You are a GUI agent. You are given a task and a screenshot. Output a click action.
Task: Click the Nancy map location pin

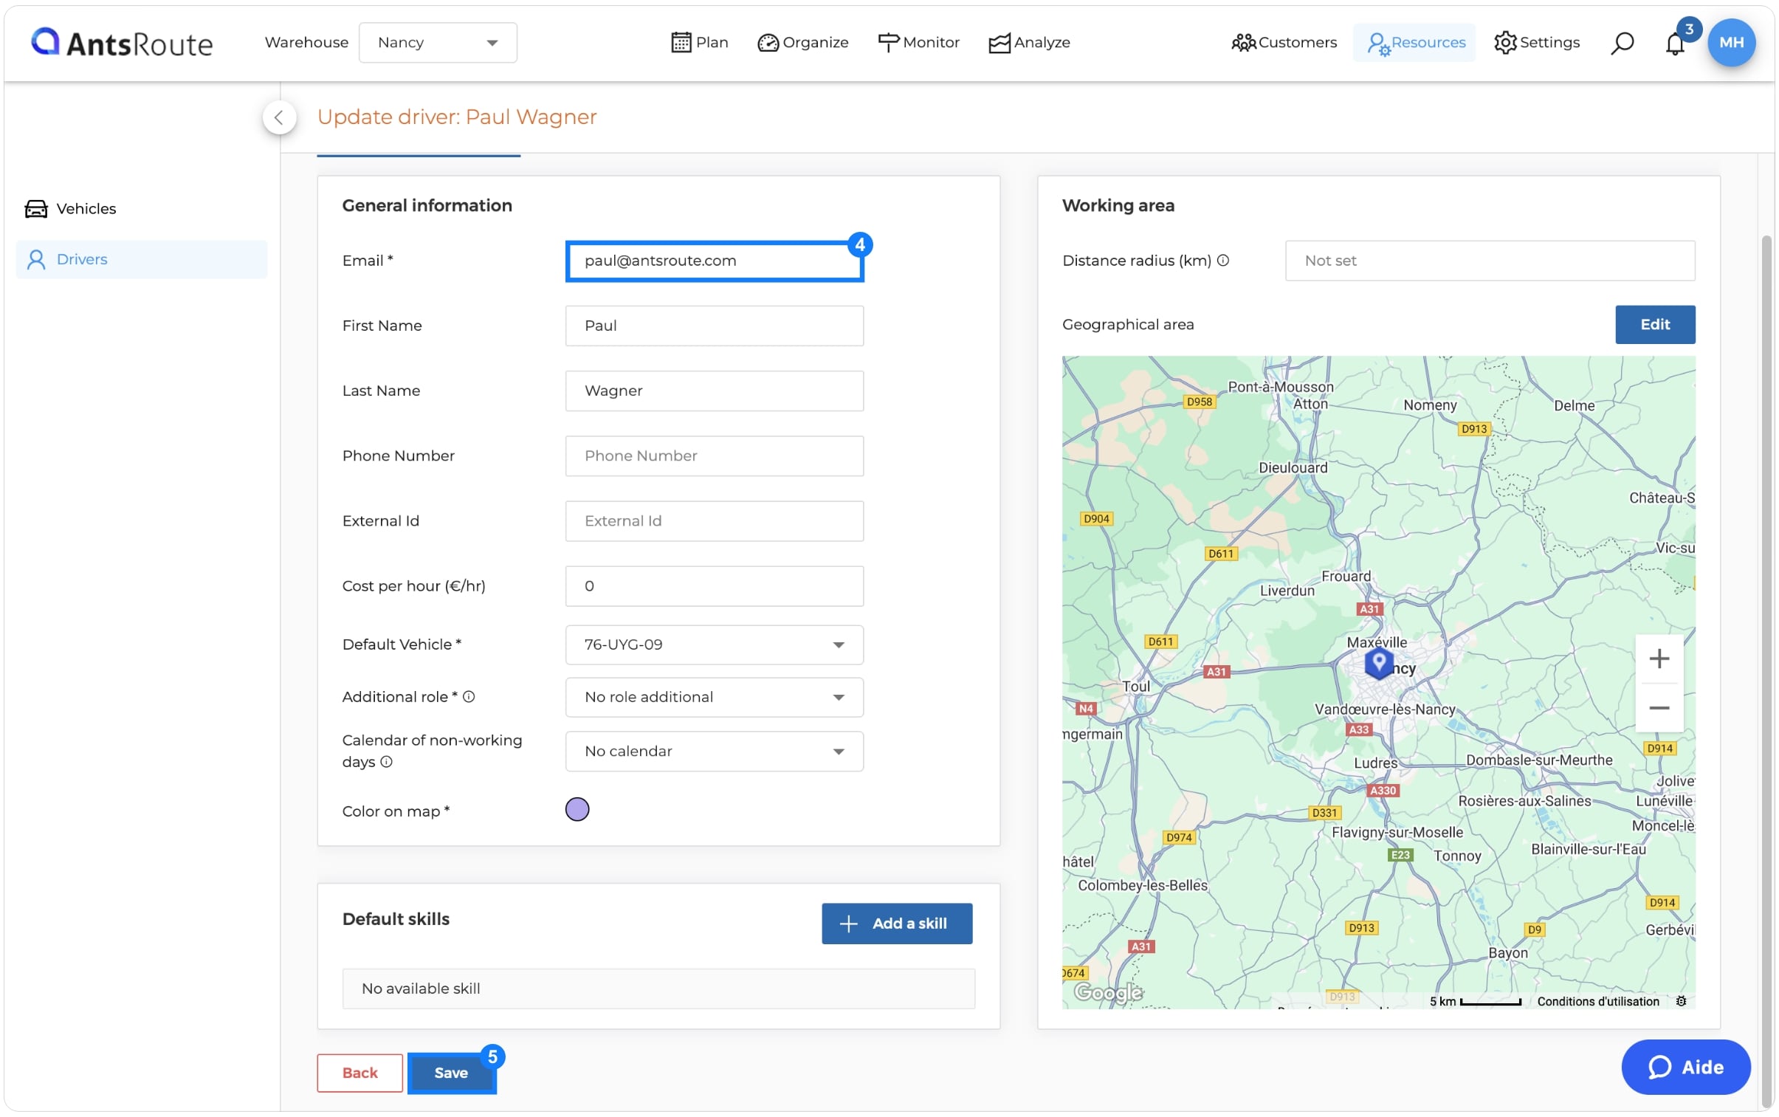click(x=1378, y=663)
